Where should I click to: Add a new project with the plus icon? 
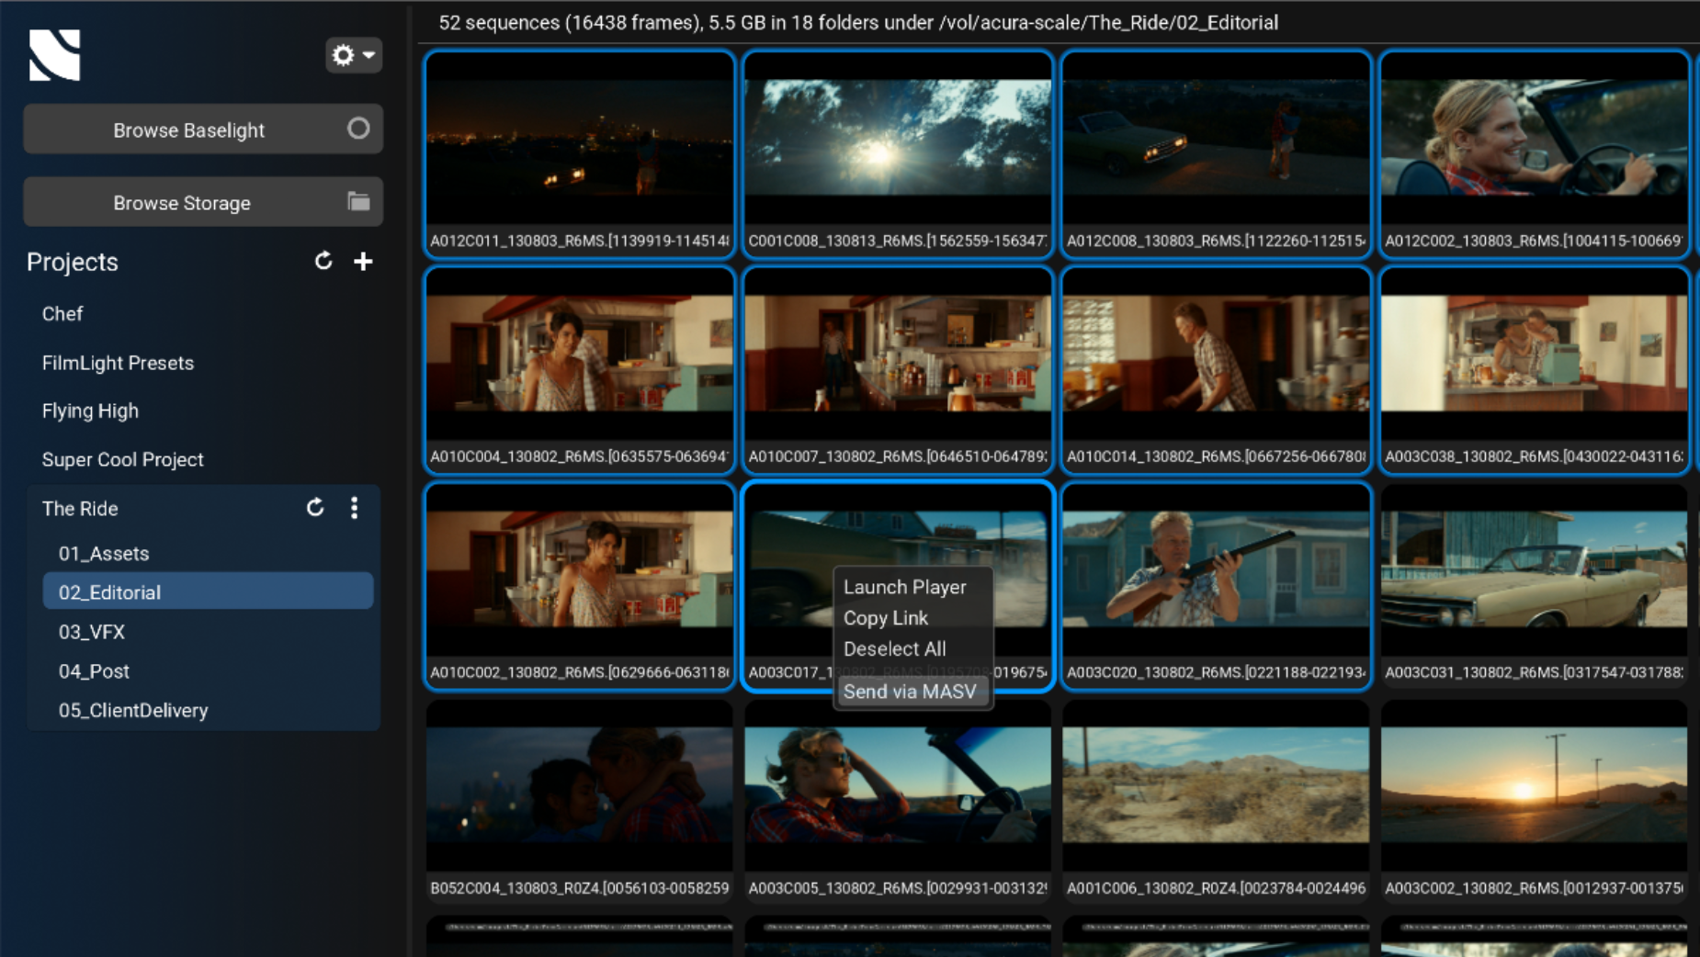pos(363,261)
